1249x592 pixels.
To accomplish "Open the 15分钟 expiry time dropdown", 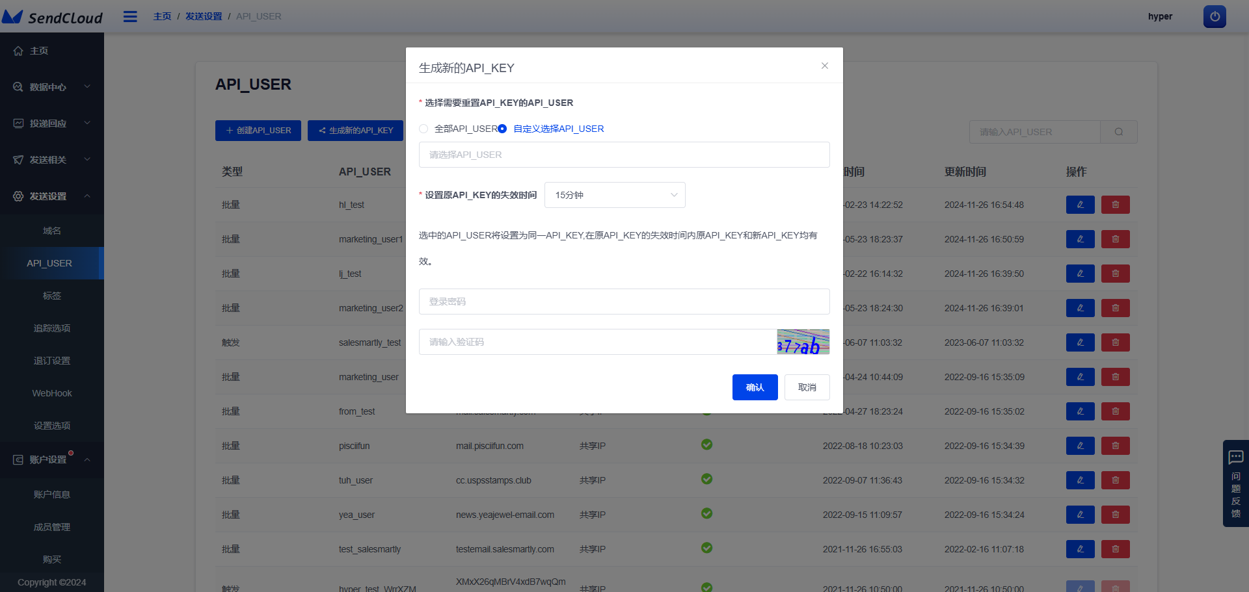I will 614,195.
